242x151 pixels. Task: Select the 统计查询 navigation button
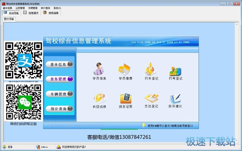click(x=59, y=109)
